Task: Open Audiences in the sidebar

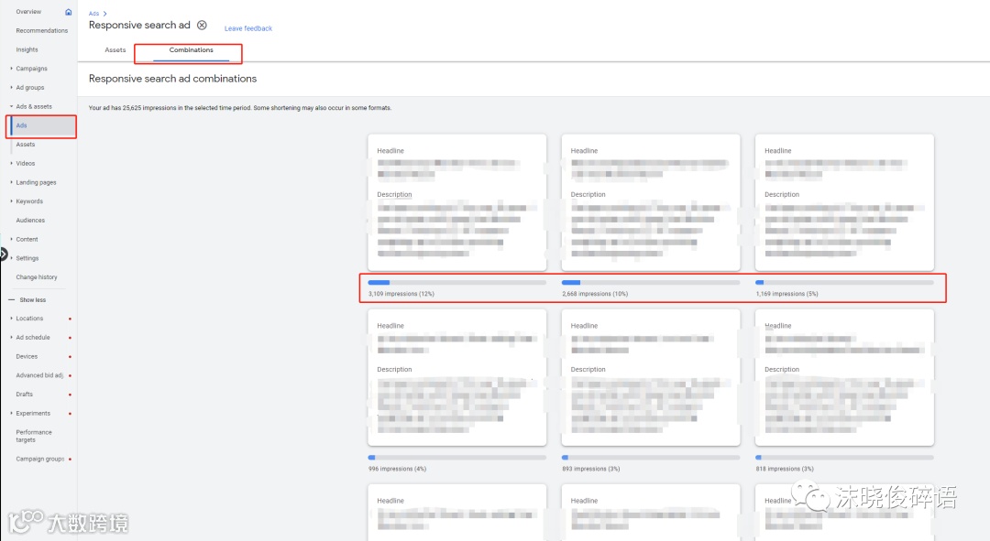Action: click(30, 220)
